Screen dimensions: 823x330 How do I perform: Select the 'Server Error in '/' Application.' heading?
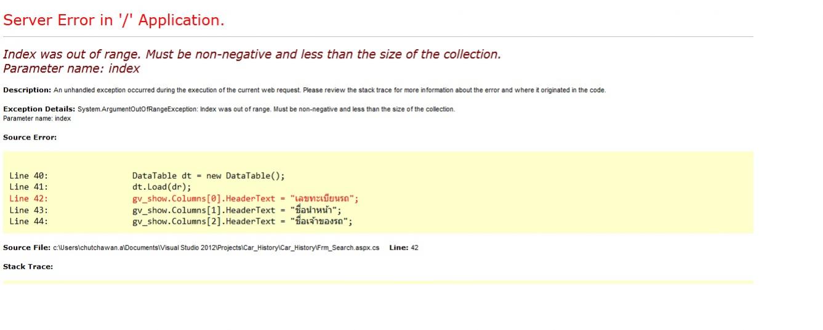click(114, 20)
